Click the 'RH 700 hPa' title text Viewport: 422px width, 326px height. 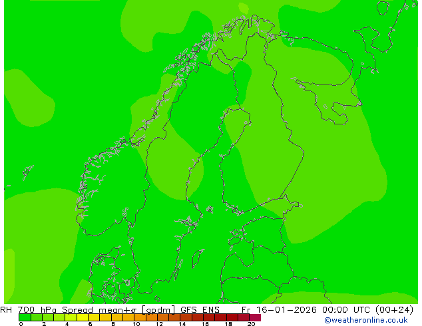tap(28, 309)
